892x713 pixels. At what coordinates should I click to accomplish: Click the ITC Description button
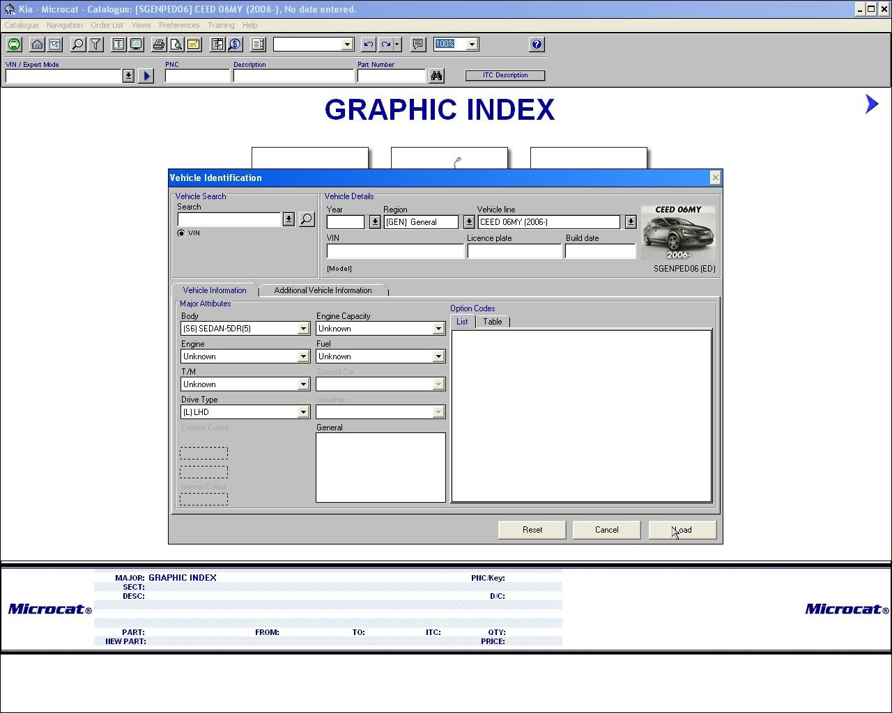505,75
